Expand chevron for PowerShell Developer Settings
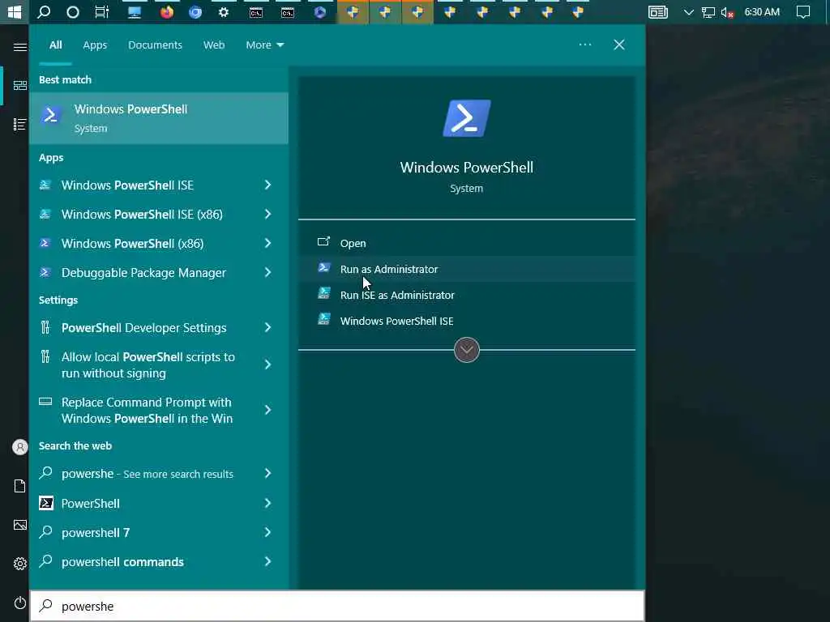The height and width of the screenshot is (622, 830). (x=267, y=327)
